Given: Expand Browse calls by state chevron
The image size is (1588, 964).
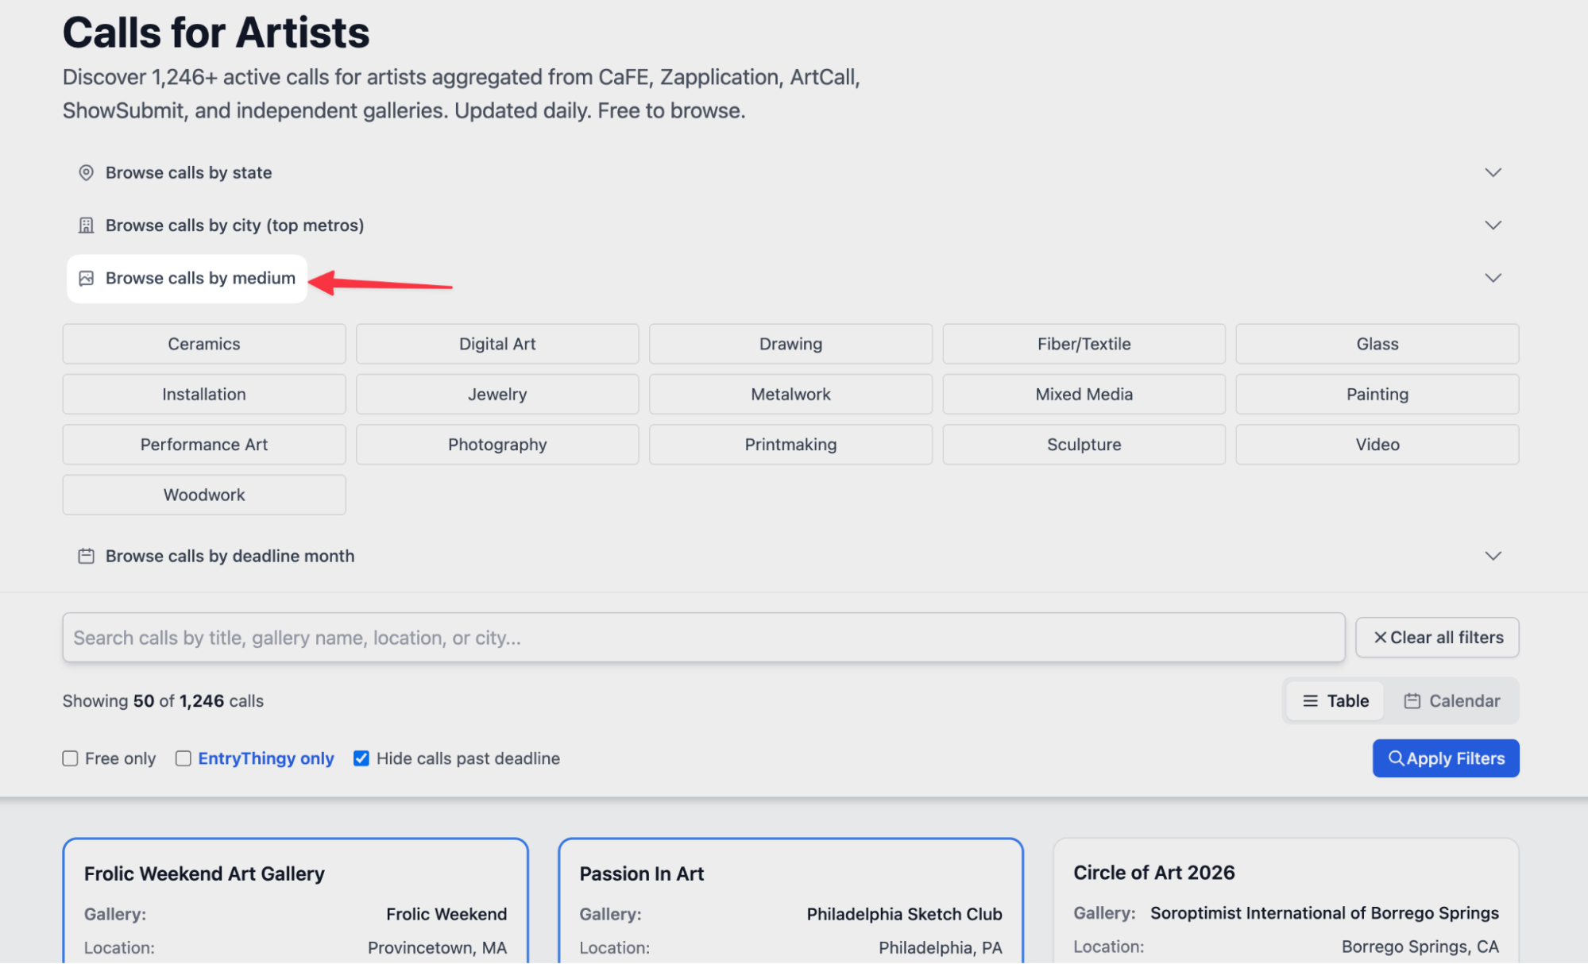Looking at the screenshot, I should pos(1493,172).
